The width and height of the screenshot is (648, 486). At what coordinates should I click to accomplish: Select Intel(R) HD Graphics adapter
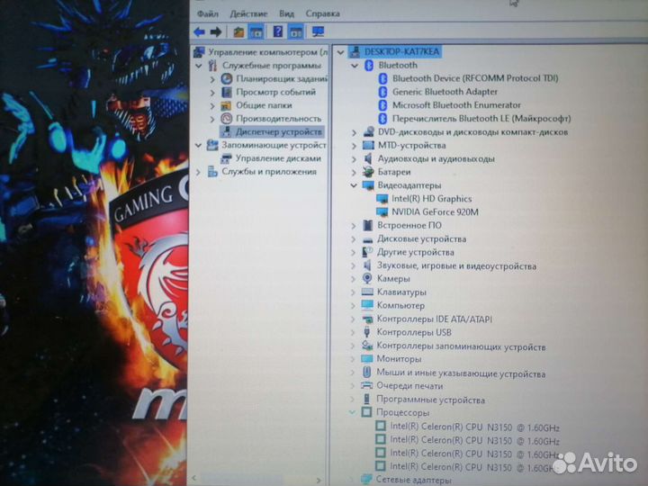[431, 198]
